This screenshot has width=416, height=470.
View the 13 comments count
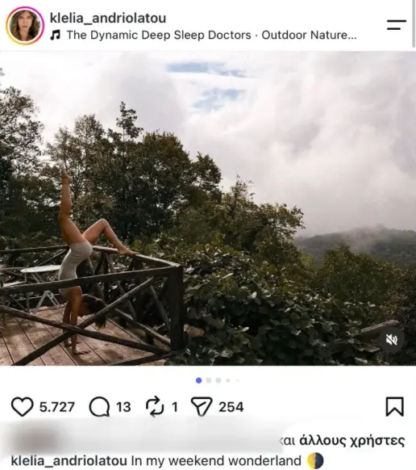[x=123, y=407]
